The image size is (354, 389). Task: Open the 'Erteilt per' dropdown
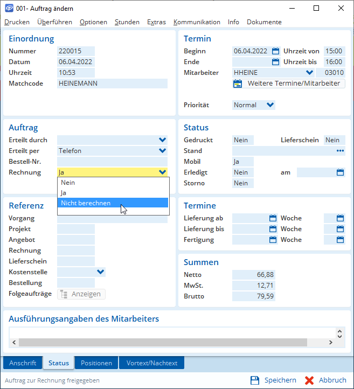pyautogui.click(x=162, y=151)
